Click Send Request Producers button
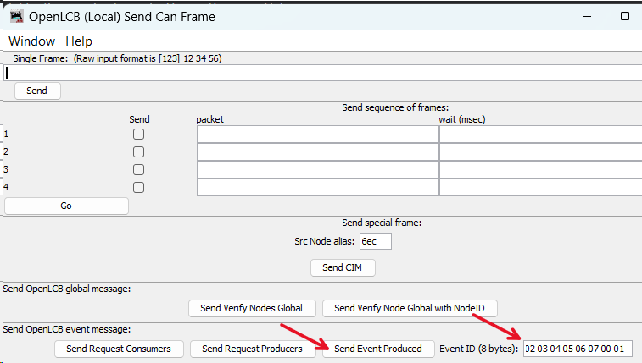The width and height of the screenshot is (642, 363). (x=252, y=349)
